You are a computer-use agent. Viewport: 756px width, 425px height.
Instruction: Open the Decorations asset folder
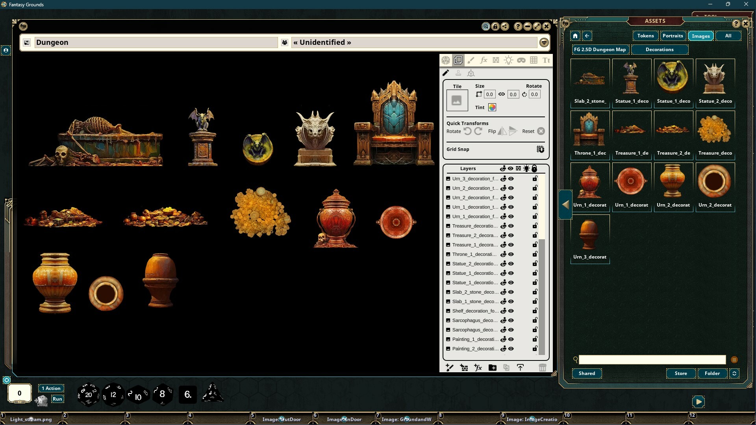660,50
